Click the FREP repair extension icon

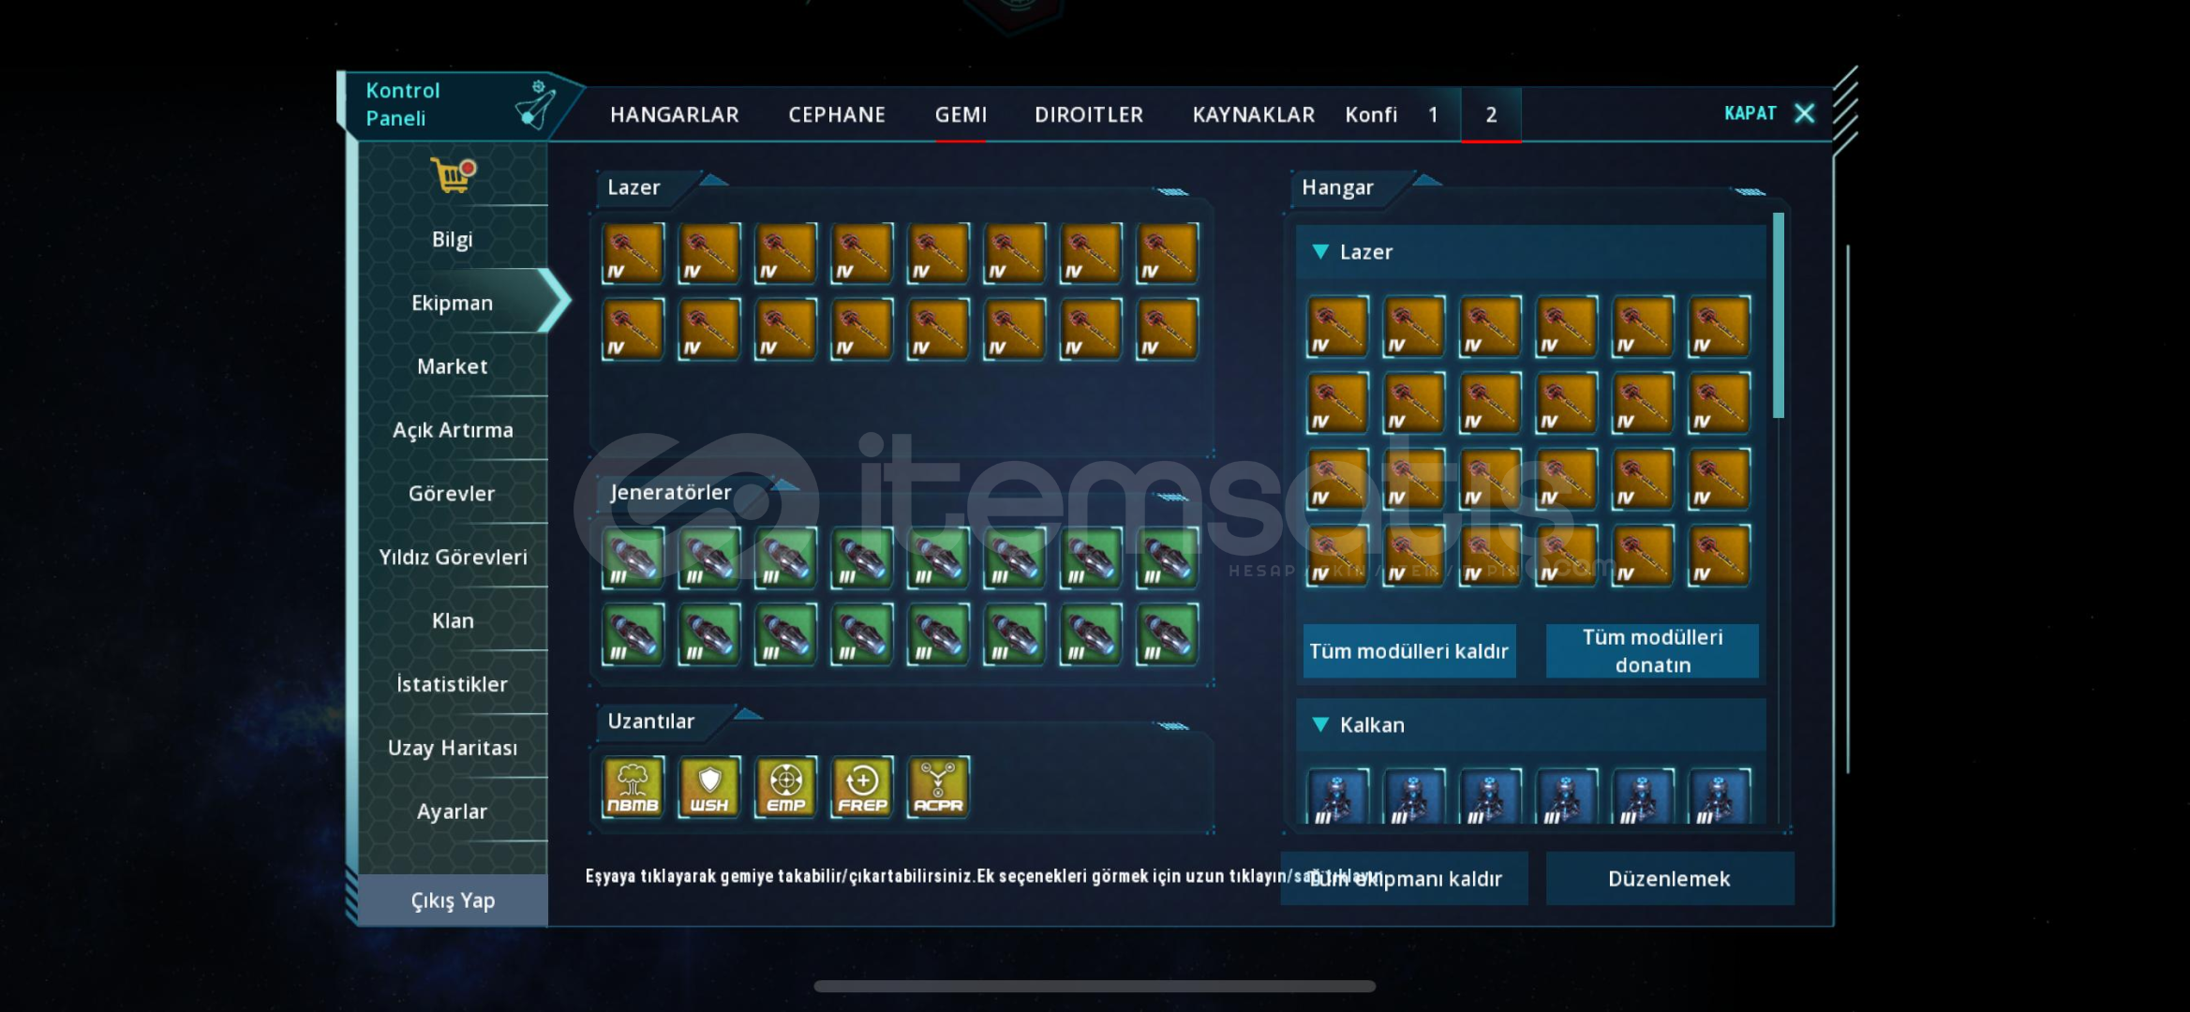click(x=862, y=787)
